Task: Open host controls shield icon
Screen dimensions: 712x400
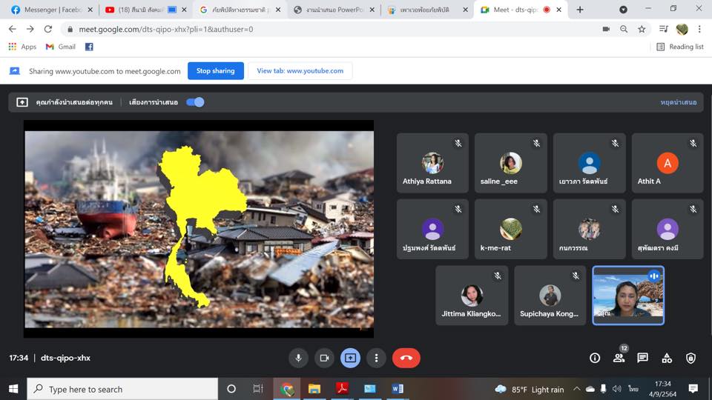Action: point(690,358)
